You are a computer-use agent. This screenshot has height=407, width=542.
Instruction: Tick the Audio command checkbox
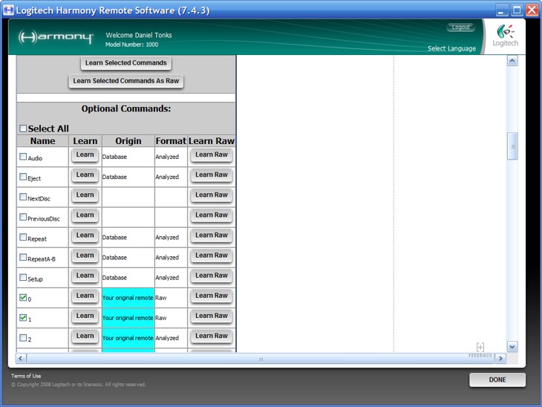[x=23, y=157]
